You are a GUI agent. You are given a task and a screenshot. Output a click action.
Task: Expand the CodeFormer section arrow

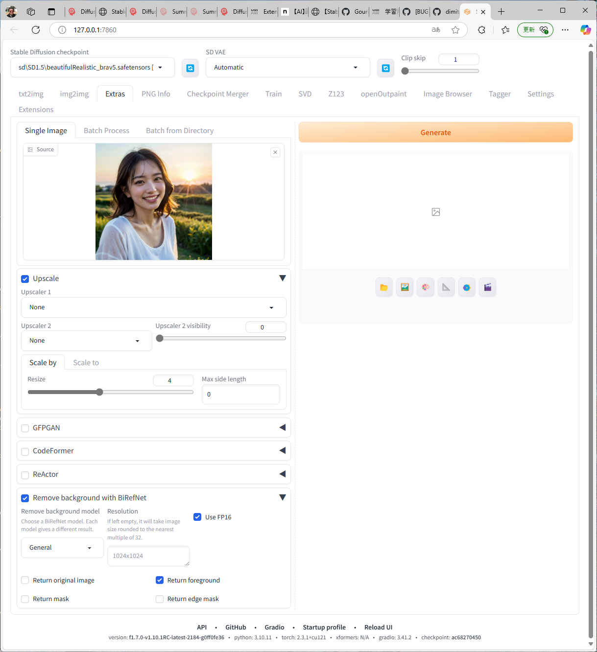282,450
